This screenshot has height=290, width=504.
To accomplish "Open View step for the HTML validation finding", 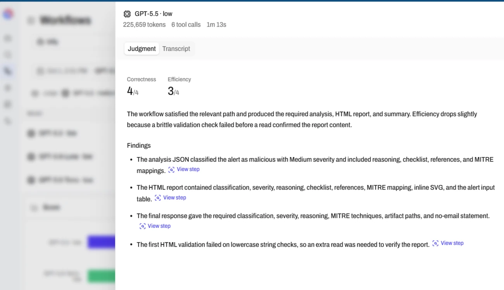I will point(452,243).
